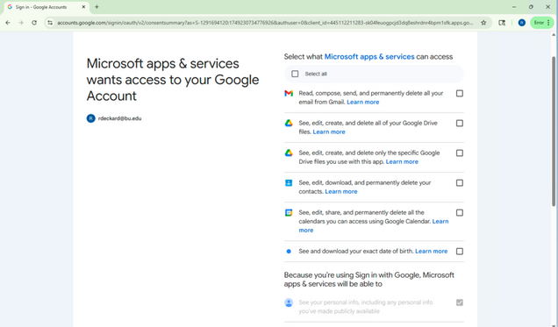Tick specific Google Drive files checkbox
This screenshot has height=327, width=558.
tap(460, 153)
